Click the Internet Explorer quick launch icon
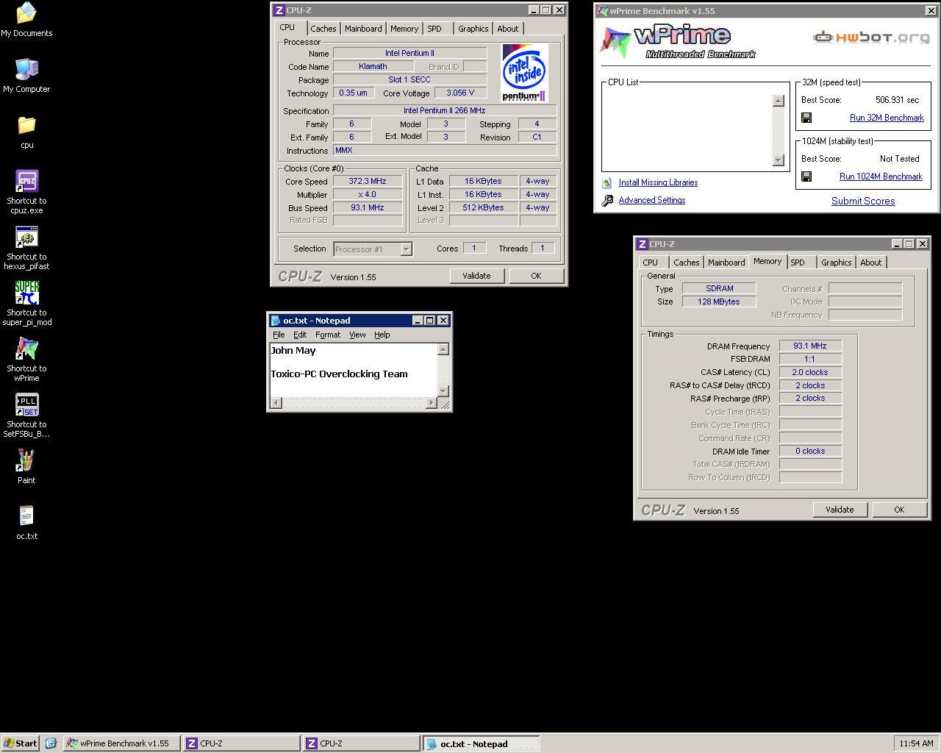This screenshot has height=753, width=941. [x=51, y=743]
